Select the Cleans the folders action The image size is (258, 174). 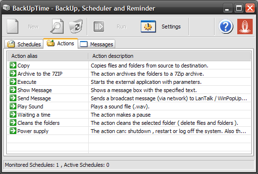pyautogui.click(x=129, y=123)
